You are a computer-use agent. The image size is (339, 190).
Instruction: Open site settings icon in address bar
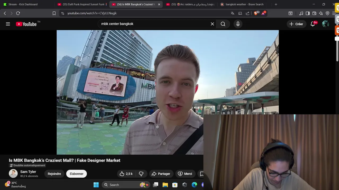coord(63,13)
